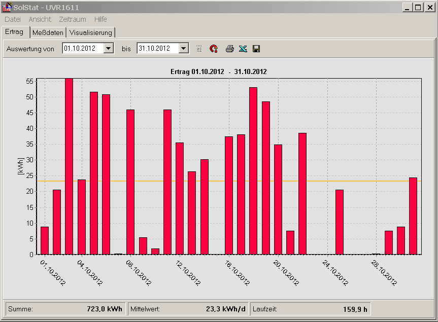438x322 pixels.
Task: Click into the start date field 01.10.2012
Action: [83, 49]
